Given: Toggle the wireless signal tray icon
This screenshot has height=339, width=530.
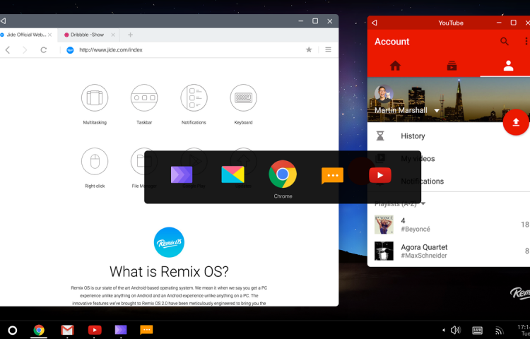Looking at the screenshot, I should 499,330.
